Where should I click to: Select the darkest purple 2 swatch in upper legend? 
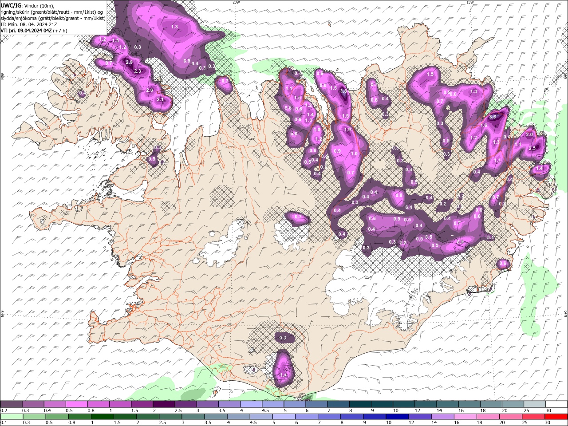[164, 404]
